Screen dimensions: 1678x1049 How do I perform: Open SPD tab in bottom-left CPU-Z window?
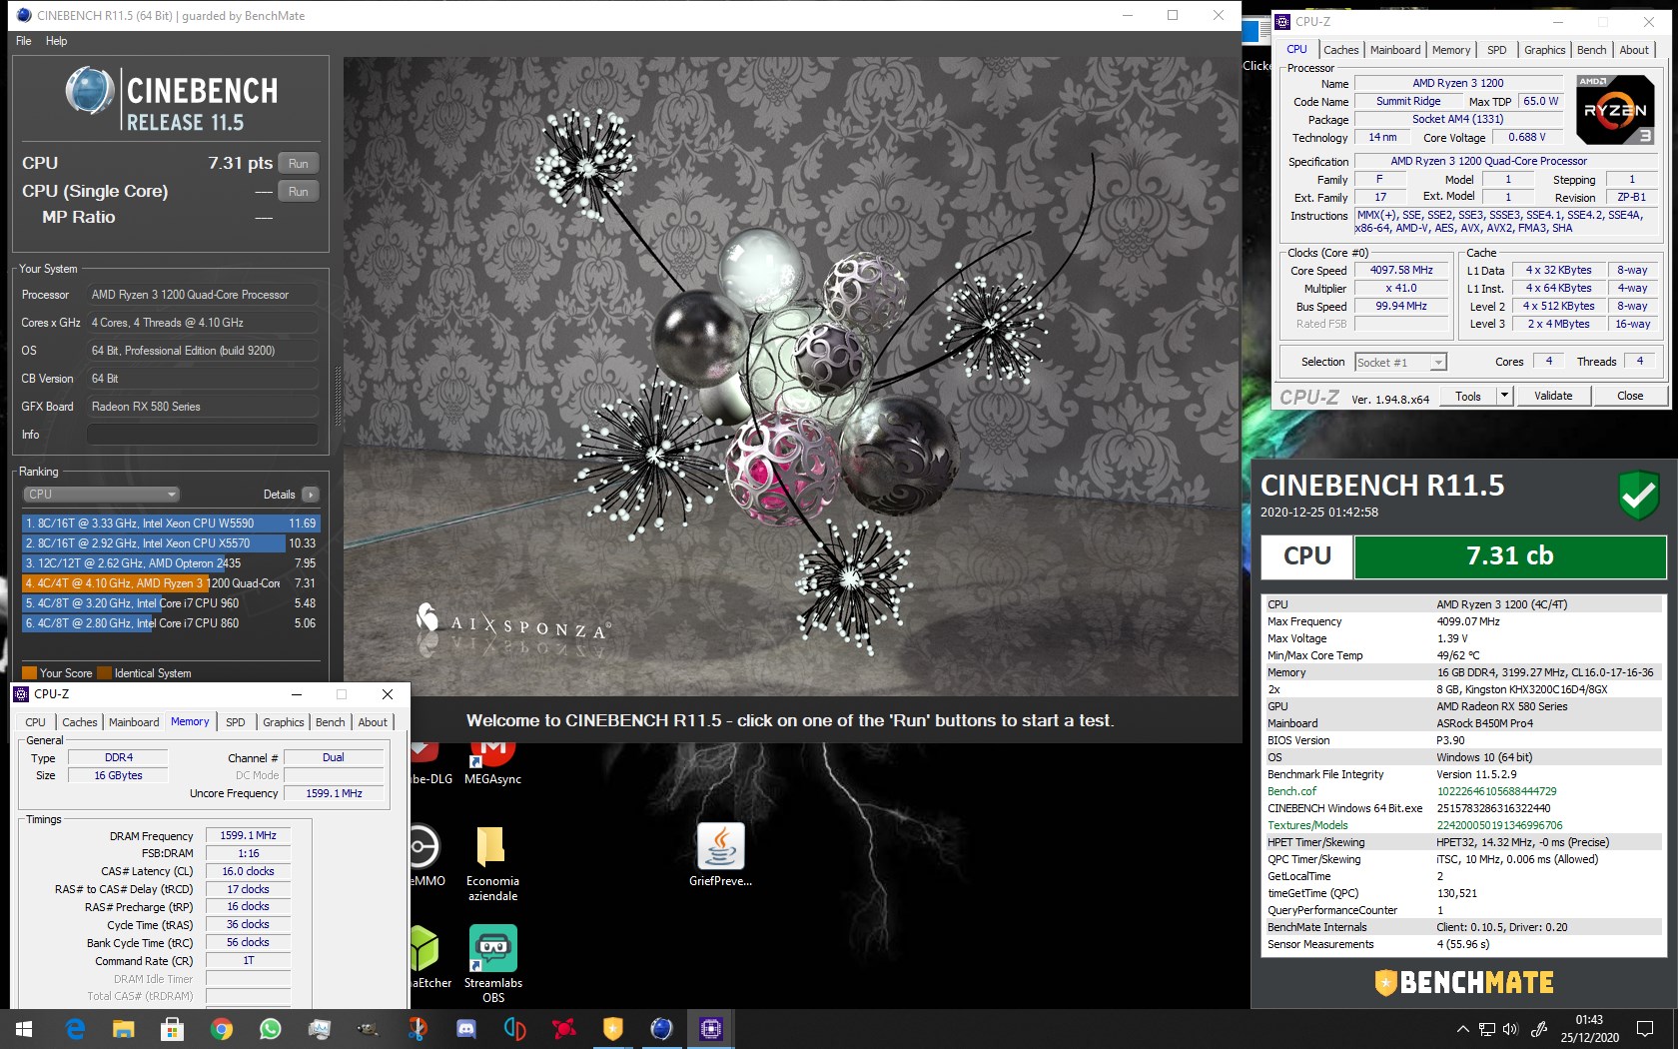pyautogui.click(x=236, y=722)
